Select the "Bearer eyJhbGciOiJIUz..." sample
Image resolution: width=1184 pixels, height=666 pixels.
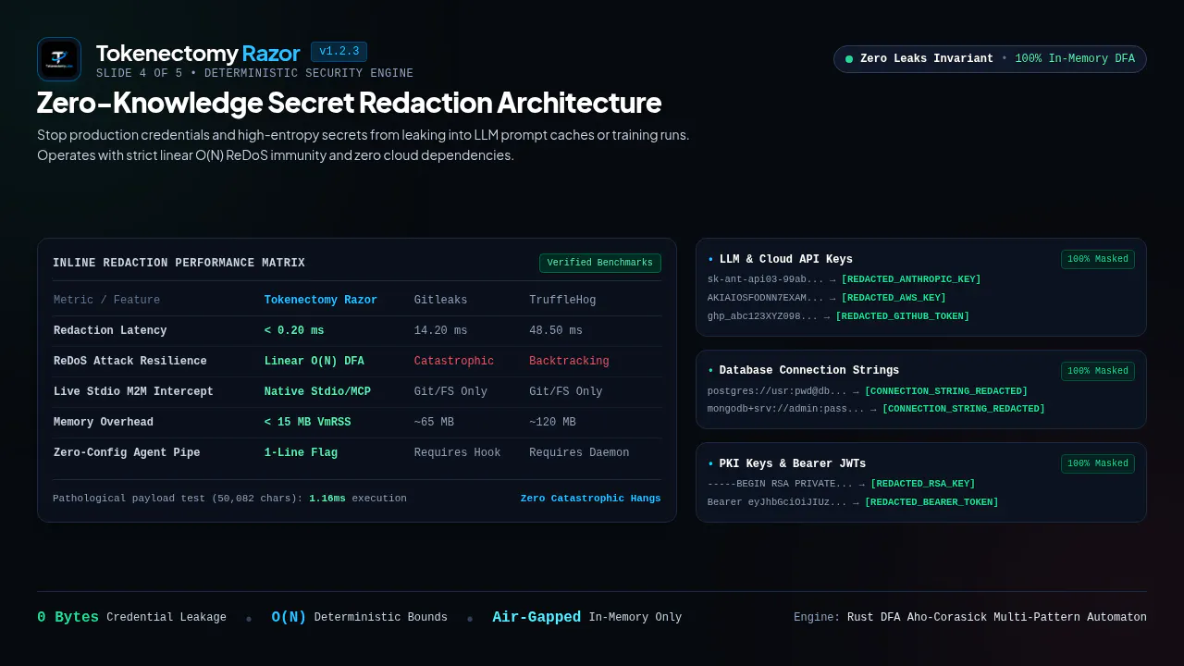tap(777, 502)
